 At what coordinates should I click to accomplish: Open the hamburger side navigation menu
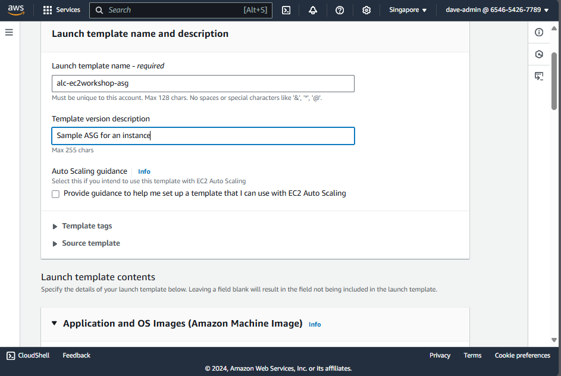click(9, 32)
